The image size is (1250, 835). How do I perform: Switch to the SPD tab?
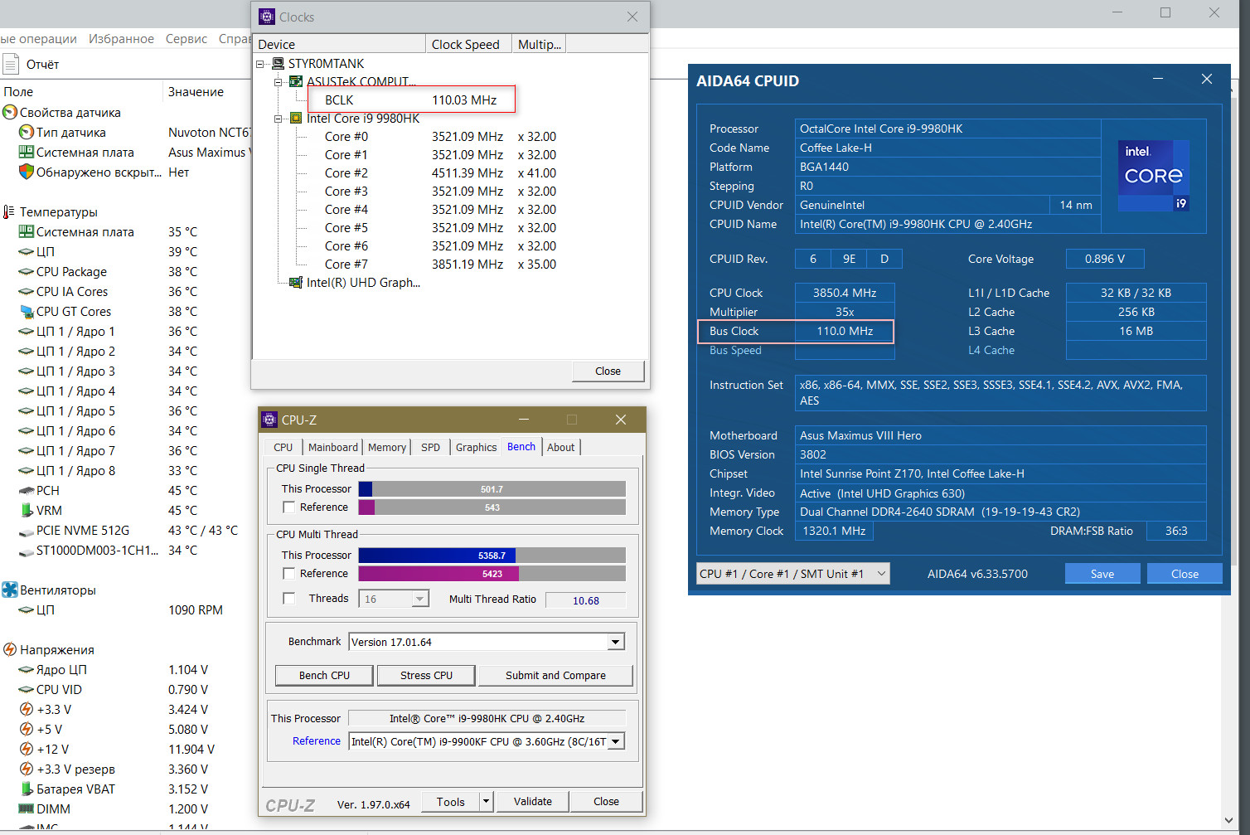tap(431, 447)
